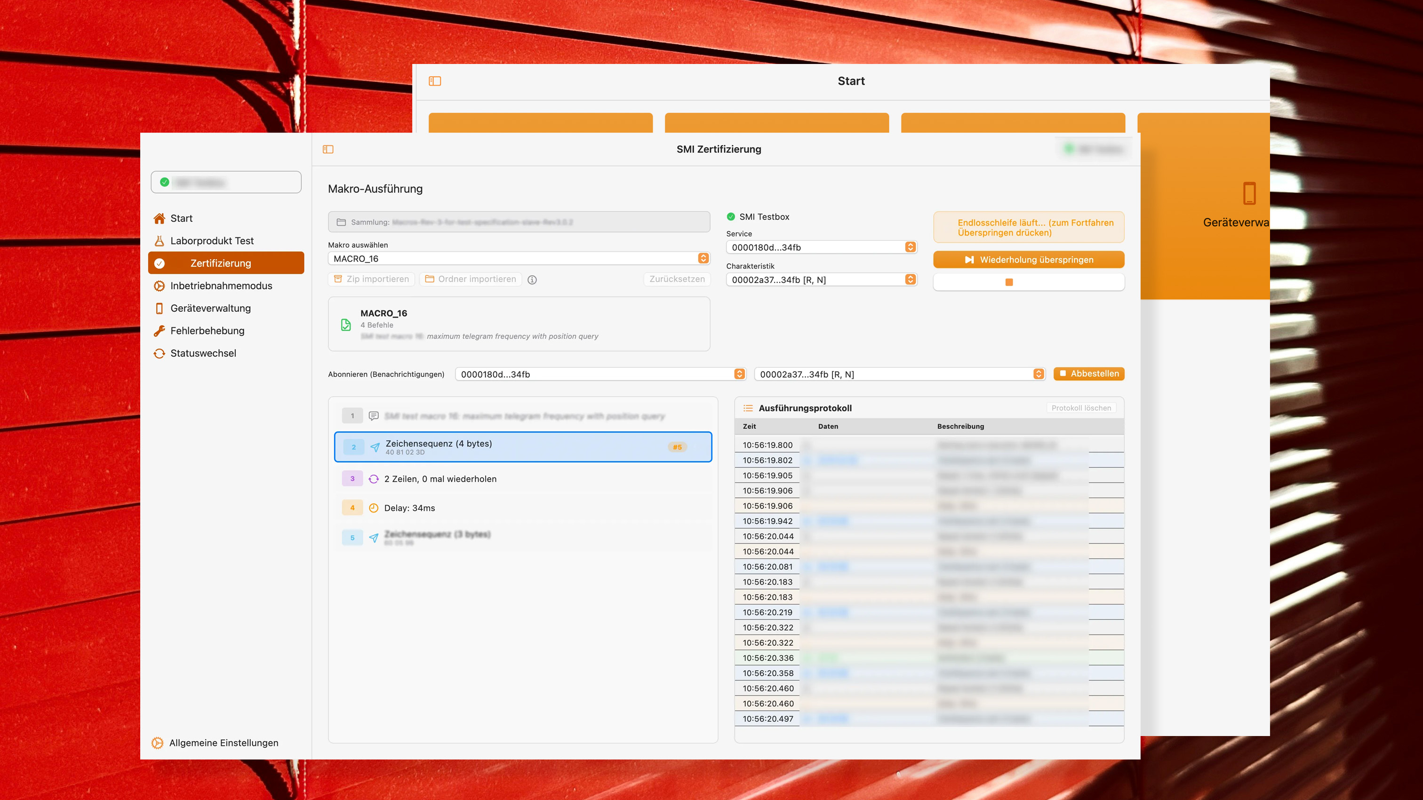Click the repeat loop icon on step 3

(374, 479)
